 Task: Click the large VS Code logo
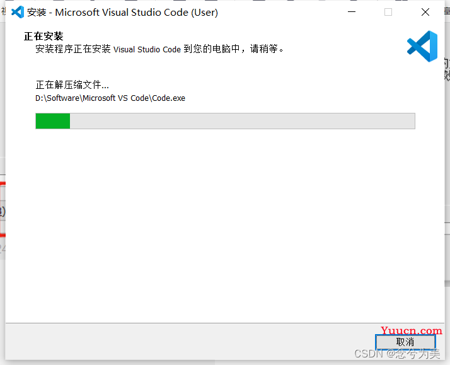(x=422, y=46)
